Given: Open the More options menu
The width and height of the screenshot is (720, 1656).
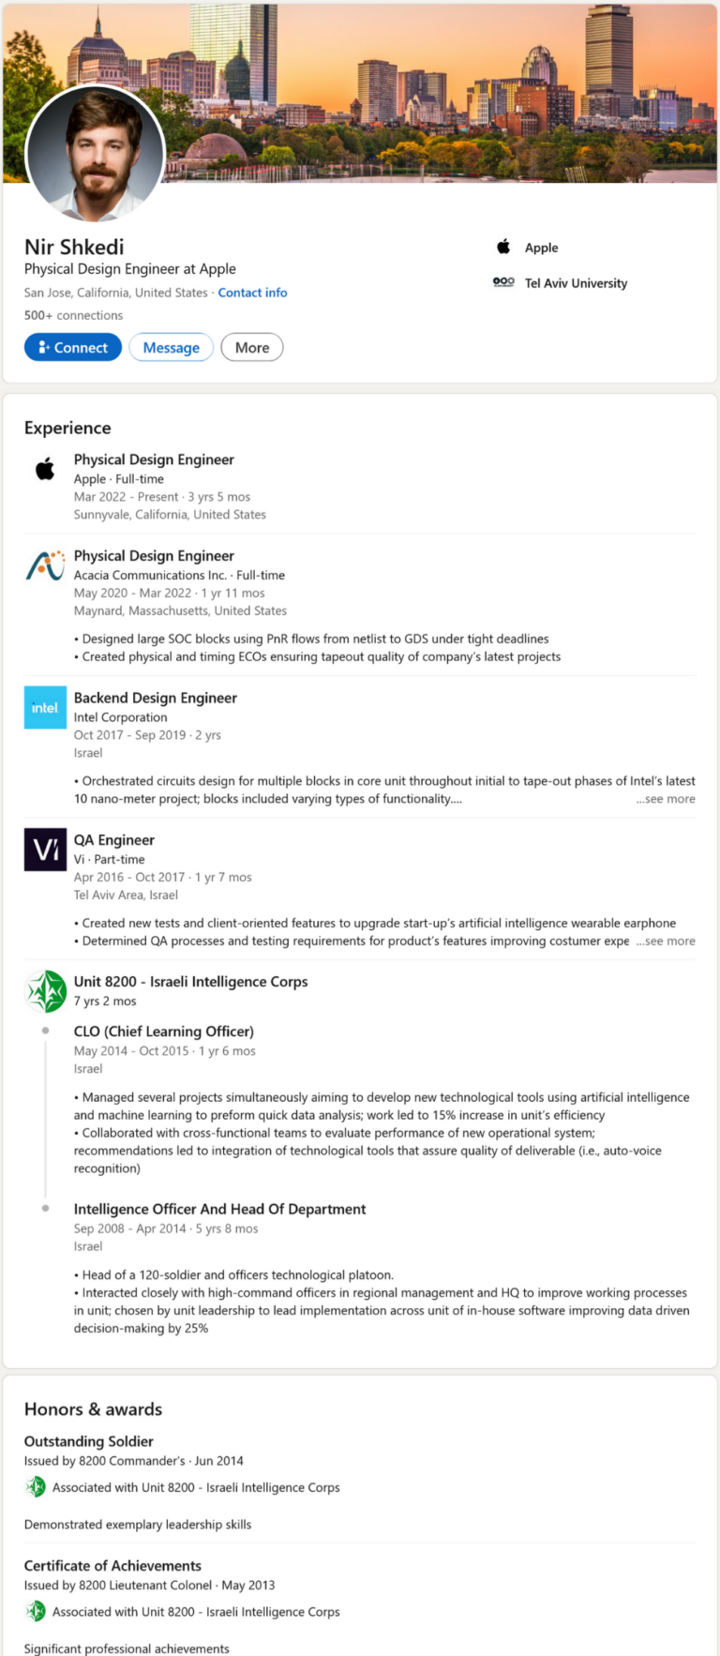Looking at the screenshot, I should click(x=251, y=347).
